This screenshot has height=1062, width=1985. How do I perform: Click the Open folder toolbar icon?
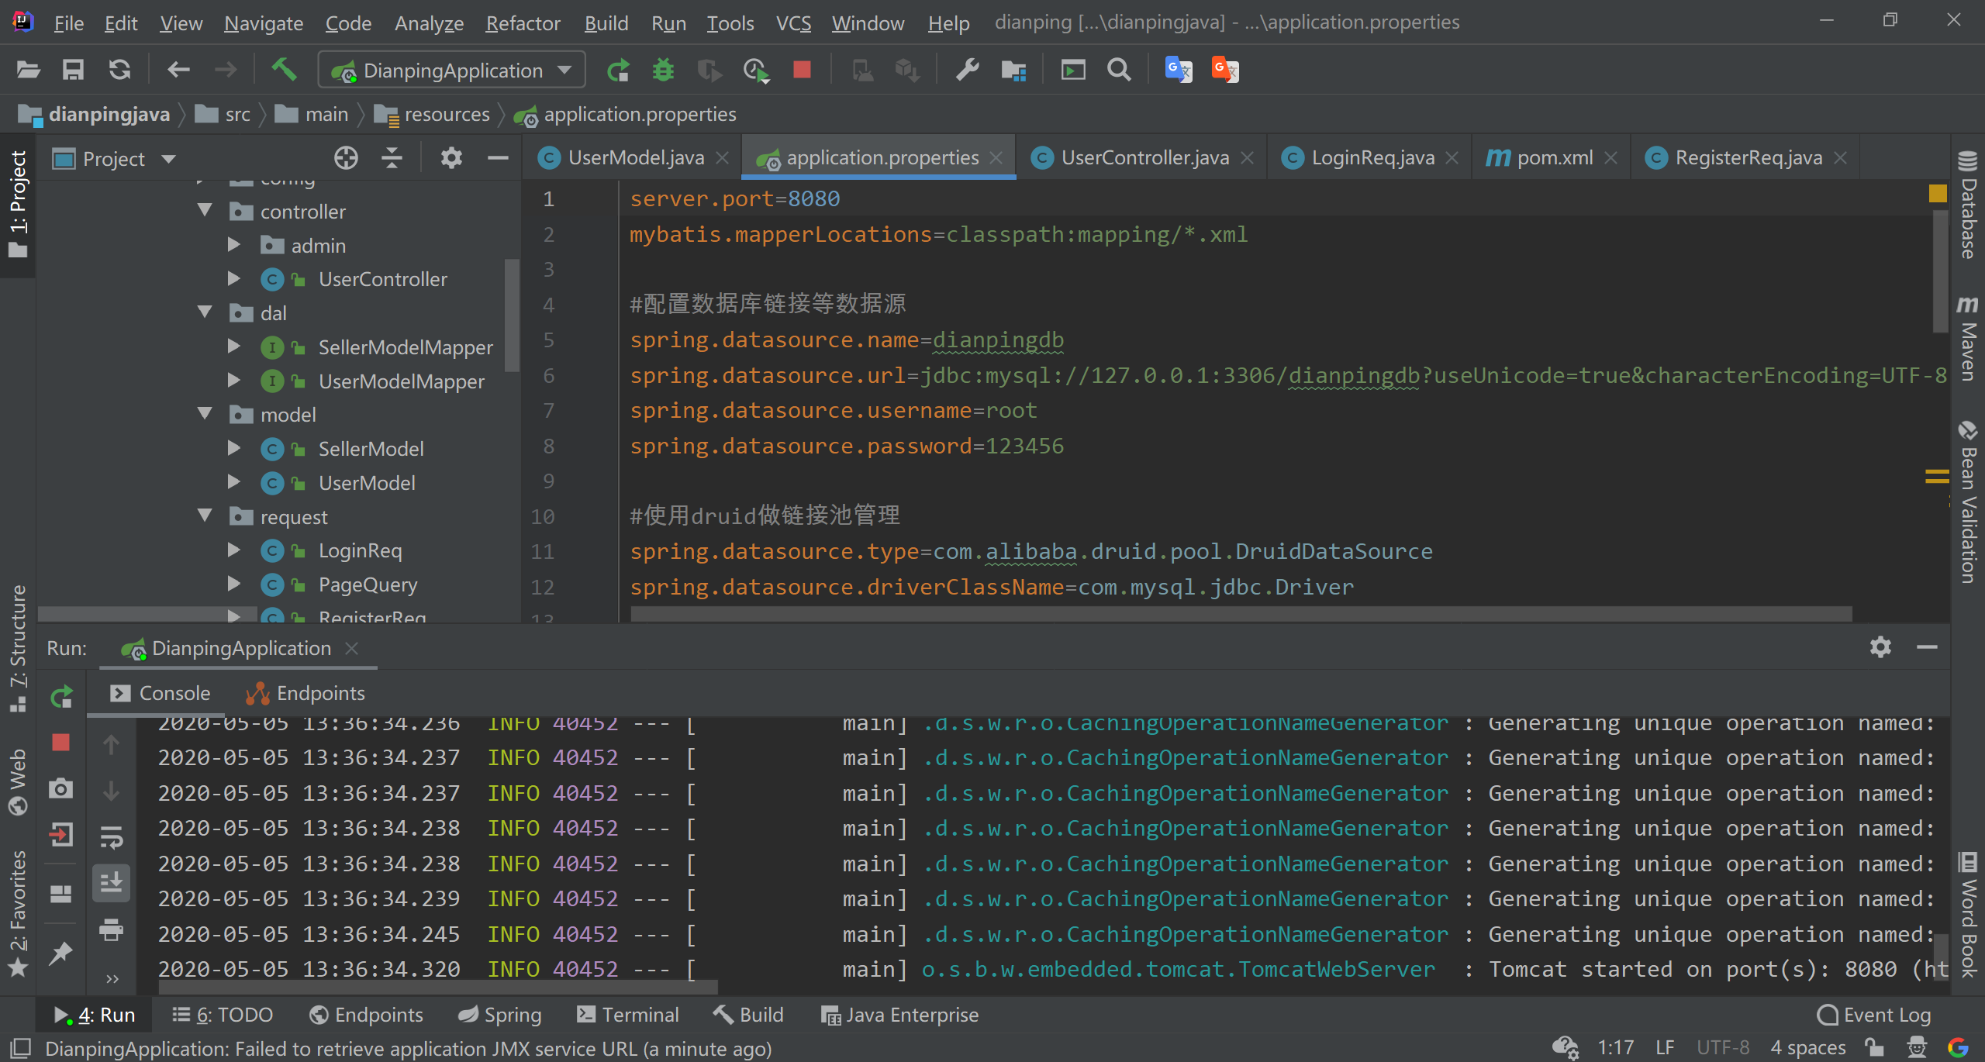(x=28, y=71)
